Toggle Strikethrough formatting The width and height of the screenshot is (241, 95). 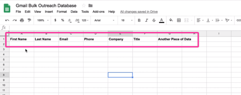[x=154, y=20]
